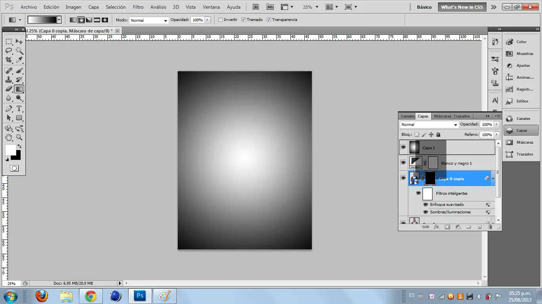Open the Filtro menu
Viewport: 542px width, 304px height.
[x=138, y=7]
